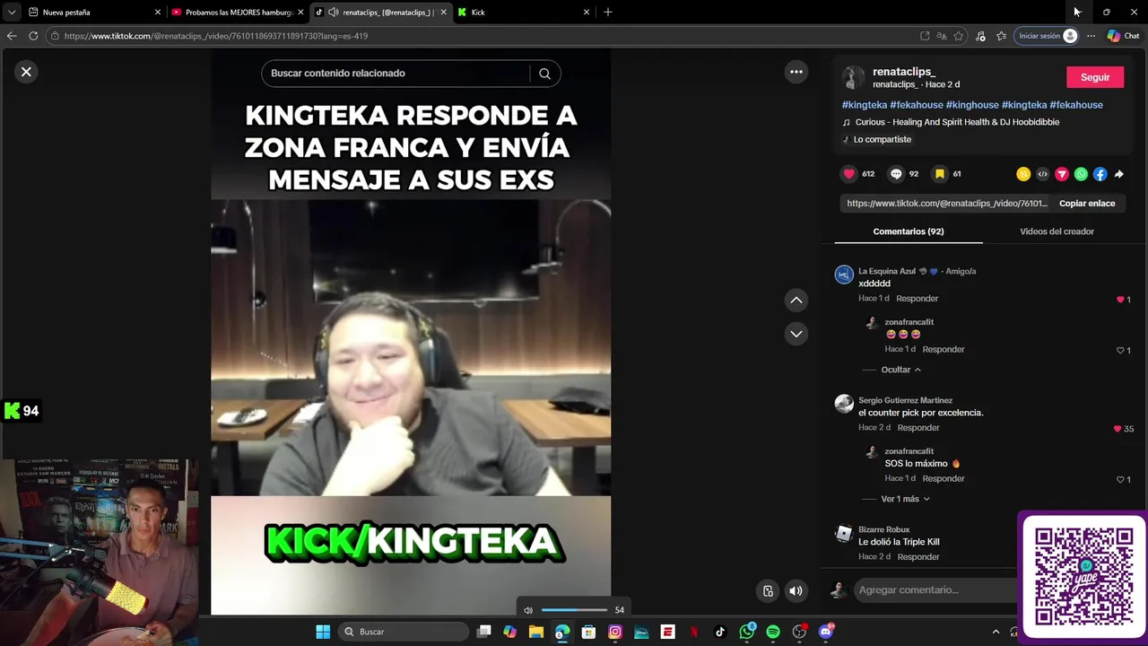This screenshot has height=646, width=1148.
Task: Switch to Comentarios (92) tab
Action: pos(909,231)
